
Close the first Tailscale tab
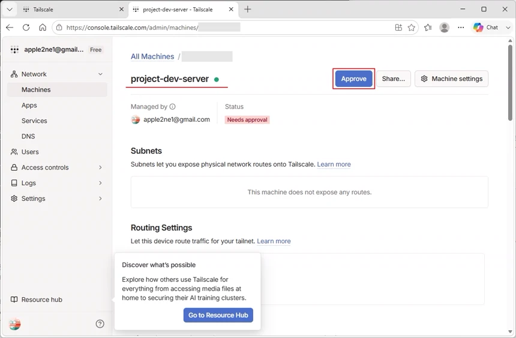point(121,9)
